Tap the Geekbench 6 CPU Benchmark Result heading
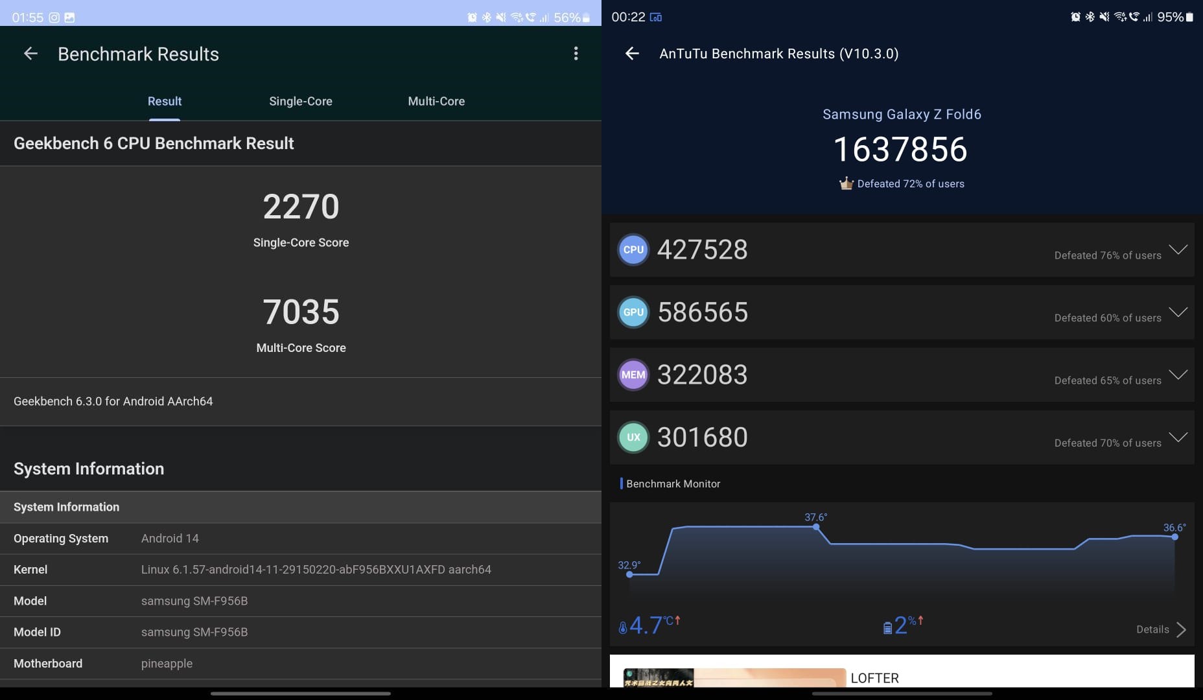1203x700 pixels. point(154,143)
